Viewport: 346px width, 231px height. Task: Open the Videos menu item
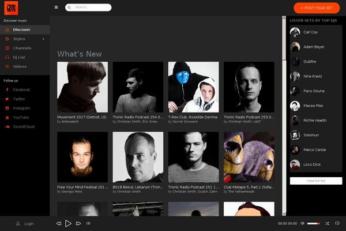point(25,66)
